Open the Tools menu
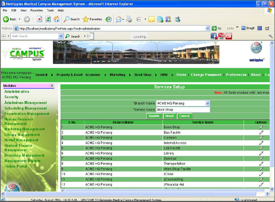This screenshot has height=202, width=275. (50, 10)
